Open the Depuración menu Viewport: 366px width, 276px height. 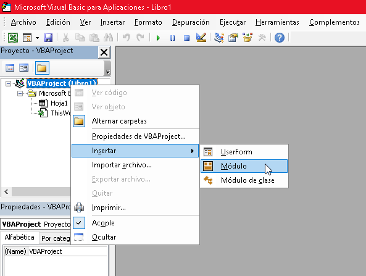coord(191,22)
